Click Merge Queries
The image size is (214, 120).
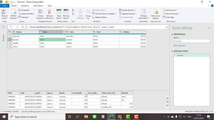coord(127,10)
